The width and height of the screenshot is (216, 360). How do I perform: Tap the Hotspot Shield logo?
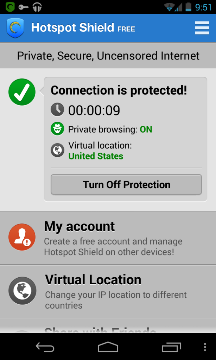15,28
